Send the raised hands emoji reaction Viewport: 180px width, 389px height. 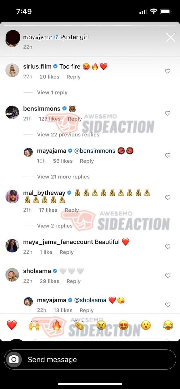34,325
